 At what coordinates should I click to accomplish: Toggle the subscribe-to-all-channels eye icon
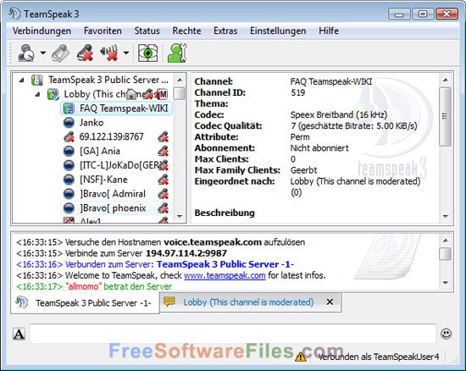(147, 53)
